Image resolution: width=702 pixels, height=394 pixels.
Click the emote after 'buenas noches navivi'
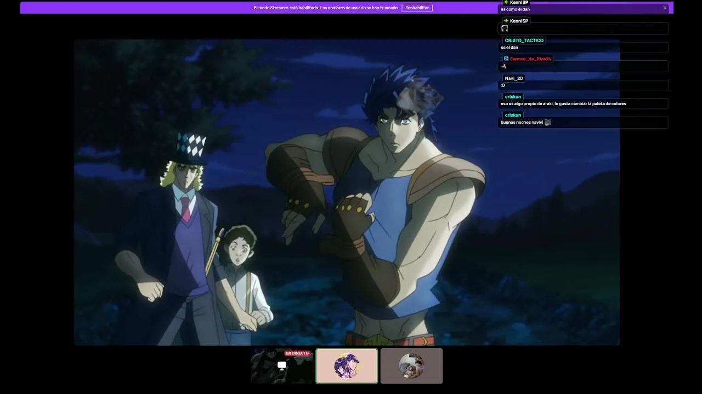coord(547,122)
